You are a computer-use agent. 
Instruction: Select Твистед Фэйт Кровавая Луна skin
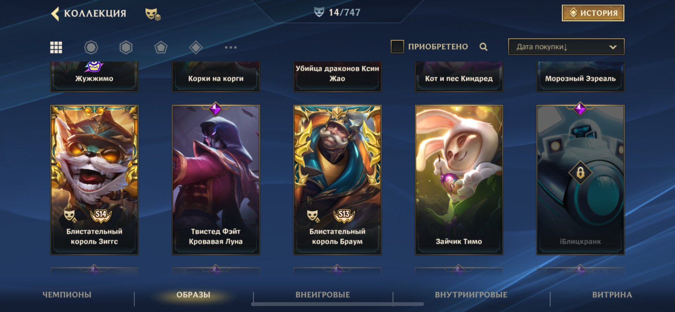[216, 180]
